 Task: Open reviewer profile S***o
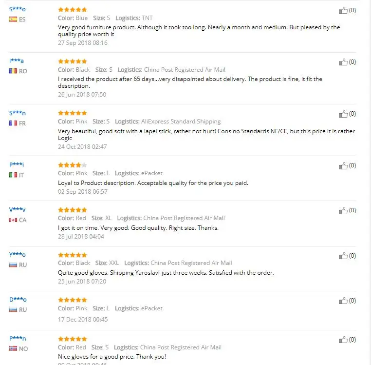(x=17, y=9)
